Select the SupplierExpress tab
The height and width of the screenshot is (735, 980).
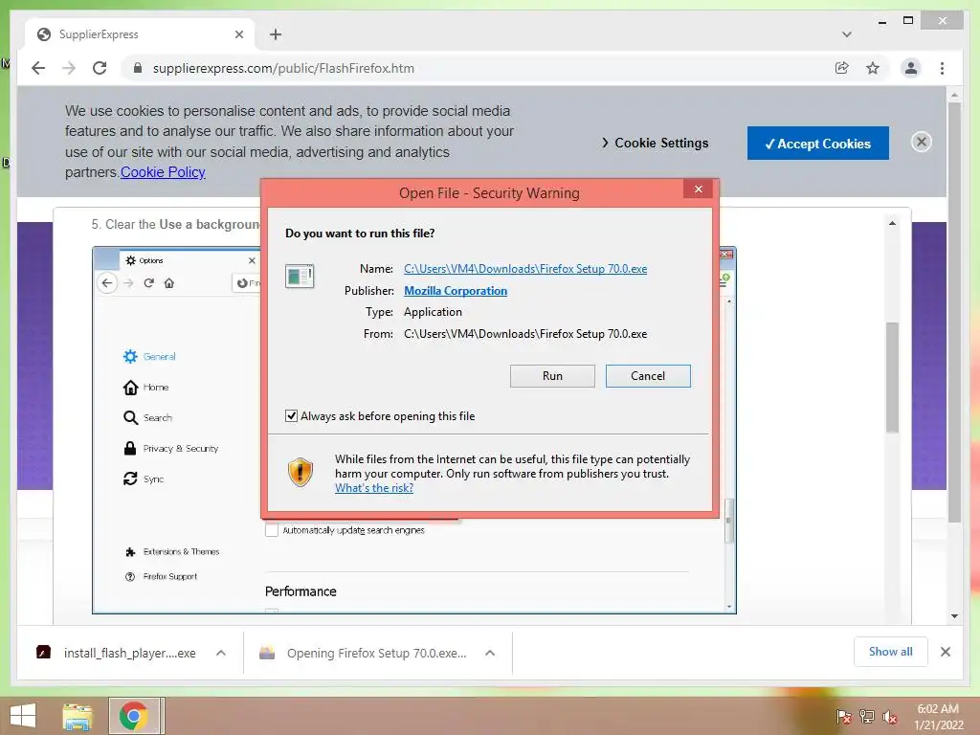pos(140,34)
